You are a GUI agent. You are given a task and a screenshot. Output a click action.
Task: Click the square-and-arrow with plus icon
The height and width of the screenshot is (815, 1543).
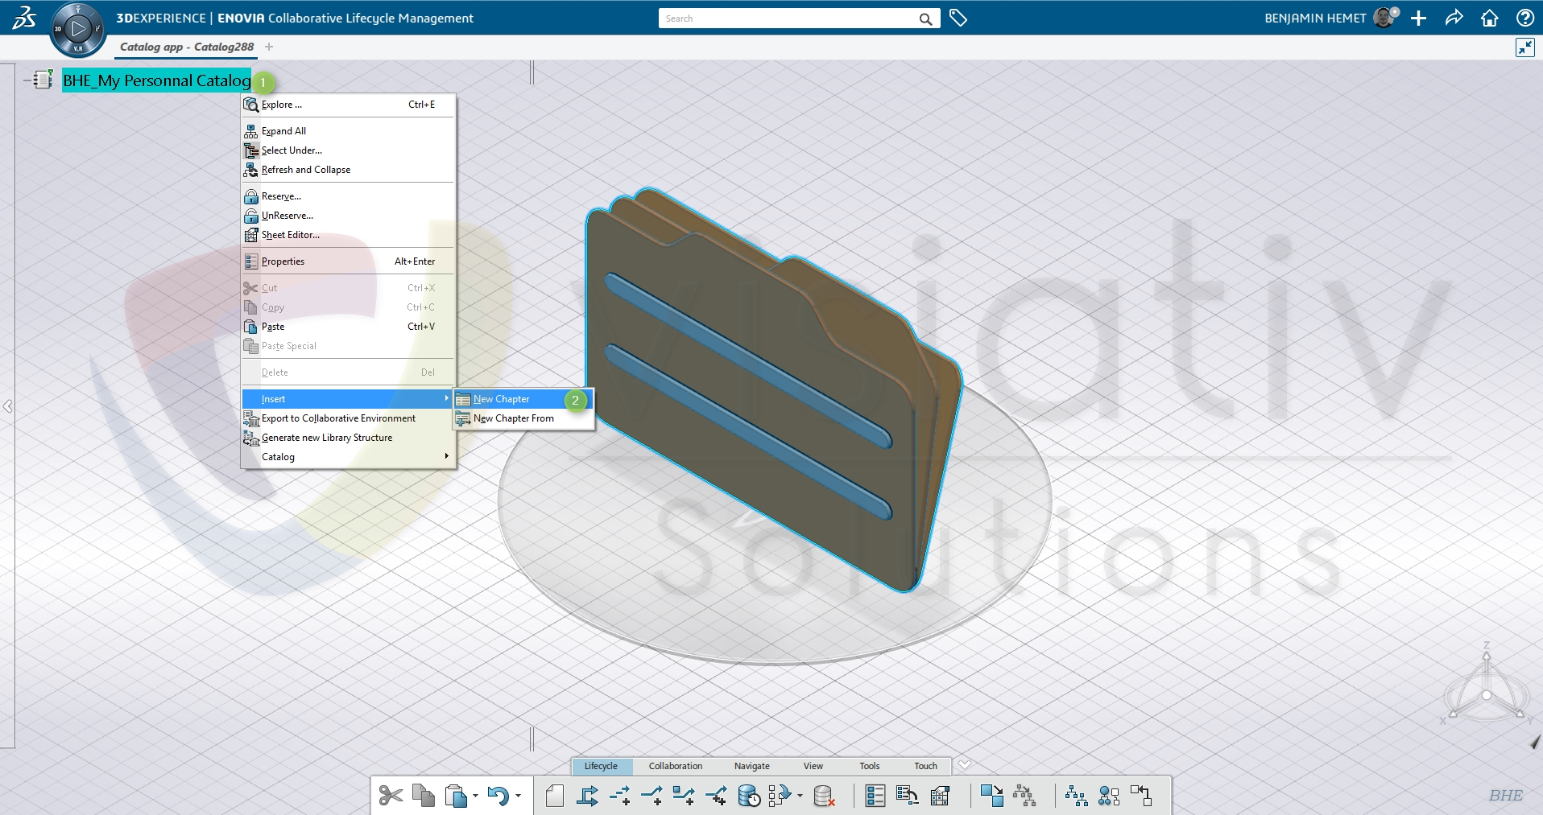684,796
